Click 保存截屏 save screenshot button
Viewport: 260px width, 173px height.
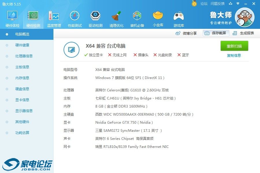(x=216, y=33)
